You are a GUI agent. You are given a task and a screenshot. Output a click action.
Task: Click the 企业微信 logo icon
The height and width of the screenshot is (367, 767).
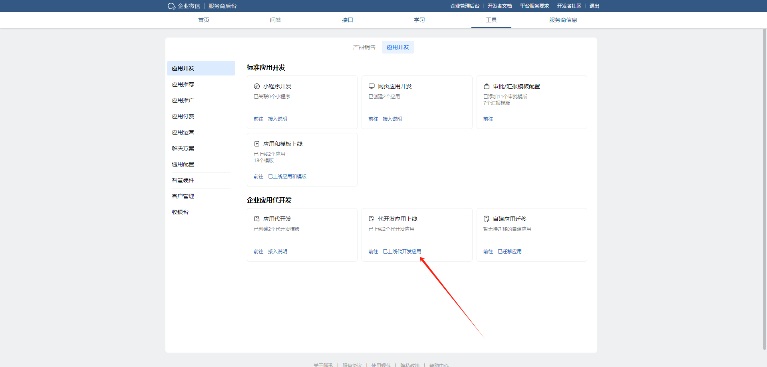171,6
